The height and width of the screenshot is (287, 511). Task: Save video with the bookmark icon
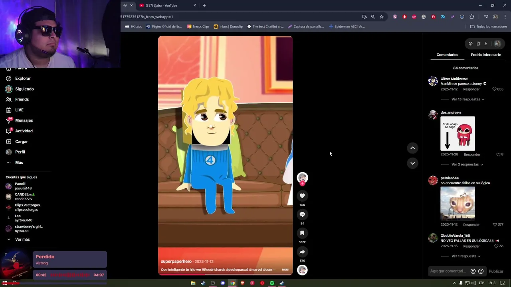(x=302, y=233)
